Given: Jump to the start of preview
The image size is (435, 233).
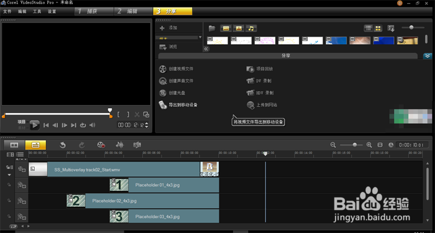Looking at the screenshot, I should pos(46,126).
